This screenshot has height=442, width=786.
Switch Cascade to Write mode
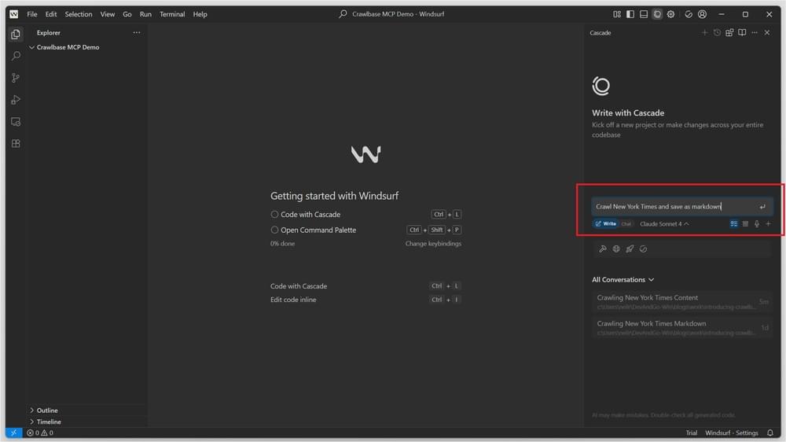[605, 224]
